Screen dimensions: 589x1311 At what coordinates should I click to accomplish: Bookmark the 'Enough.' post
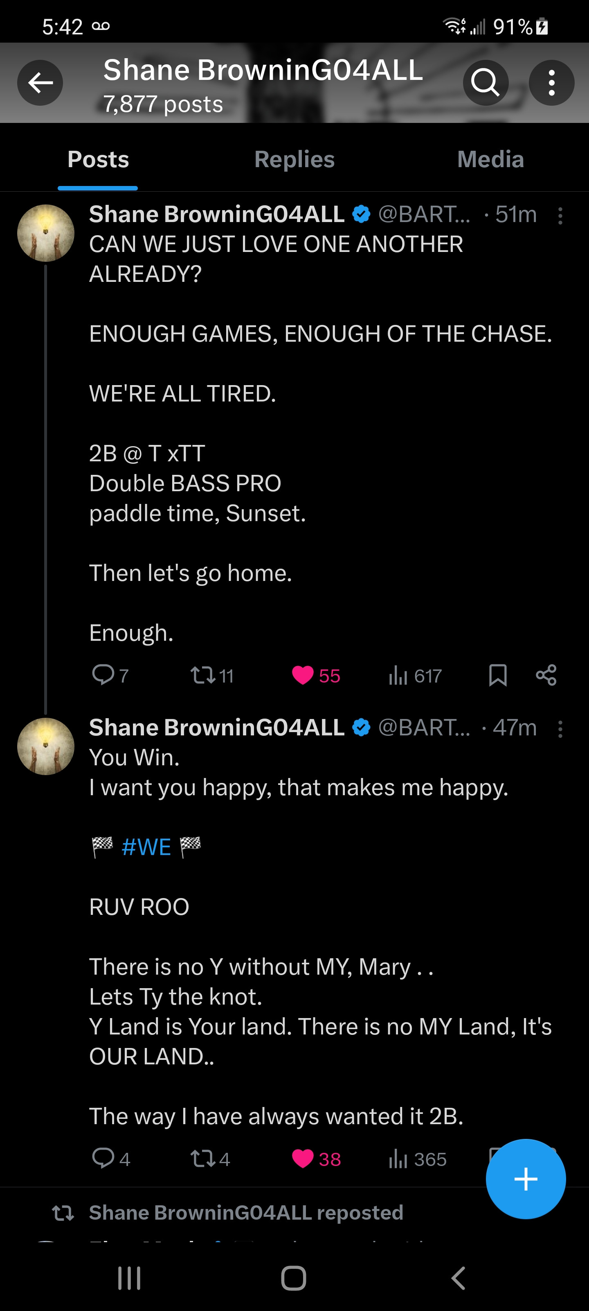coord(497,675)
